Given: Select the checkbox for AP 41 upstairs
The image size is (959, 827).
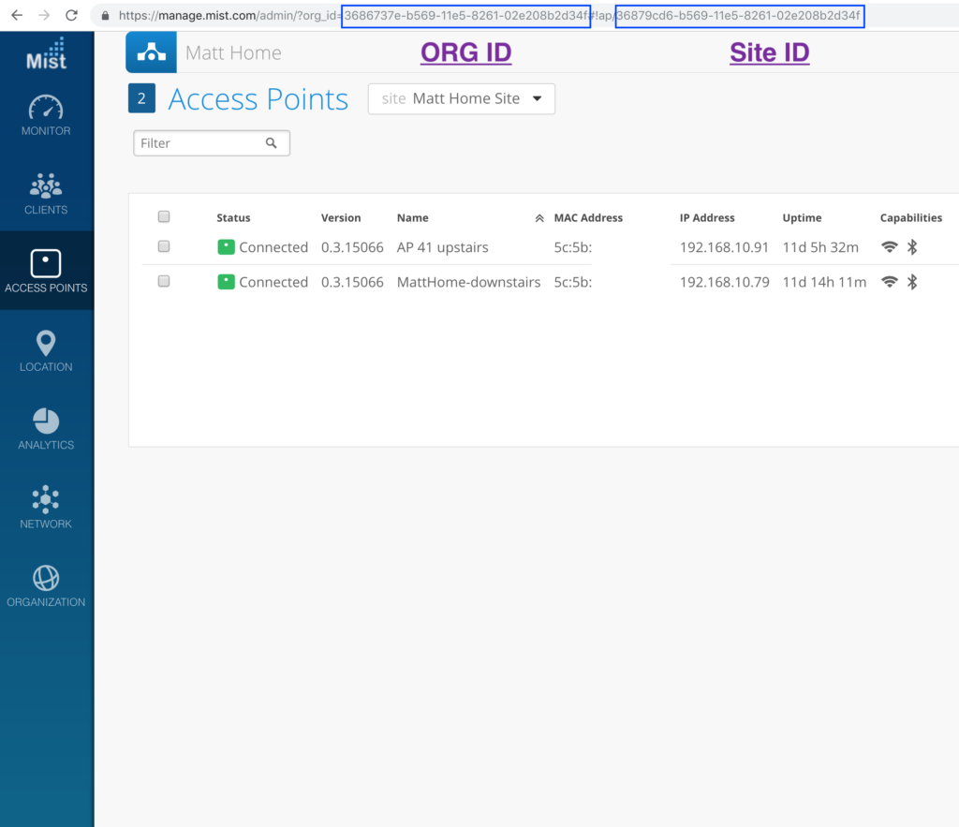Looking at the screenshot, I should 164,245.
